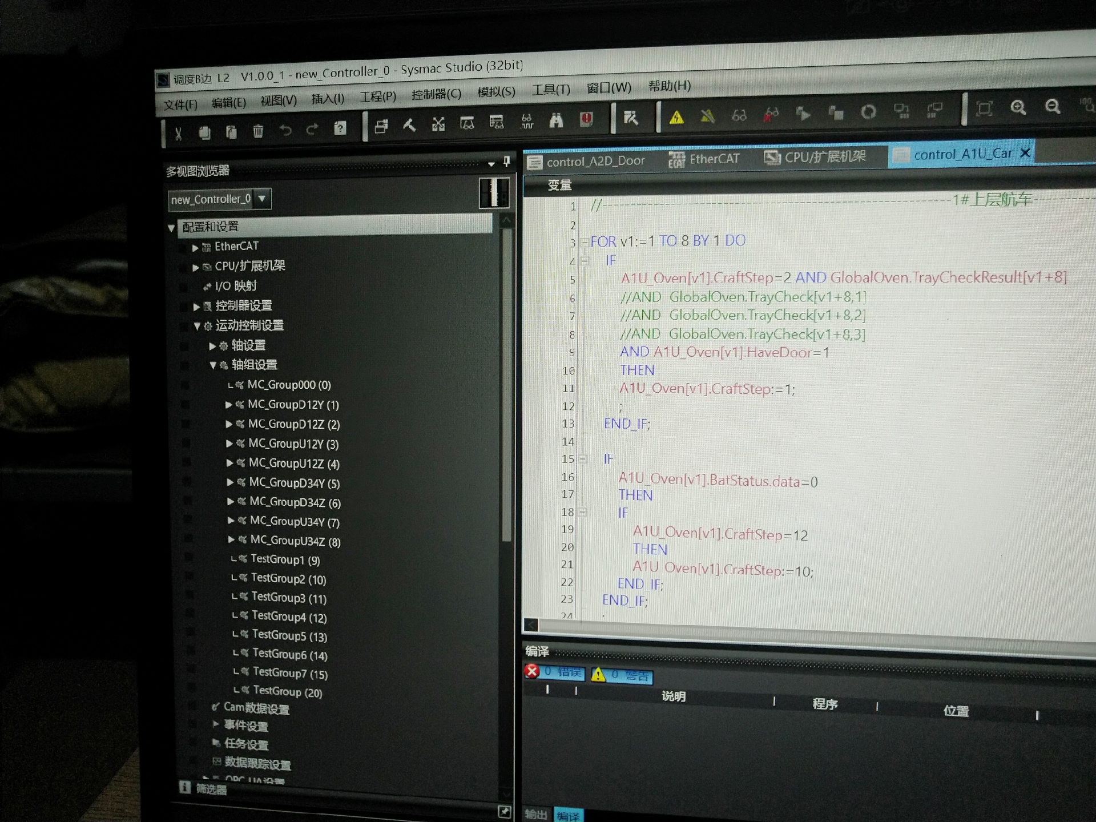Expand the EtherCAT tree node

pyautogui.click(x=195, y=248)
